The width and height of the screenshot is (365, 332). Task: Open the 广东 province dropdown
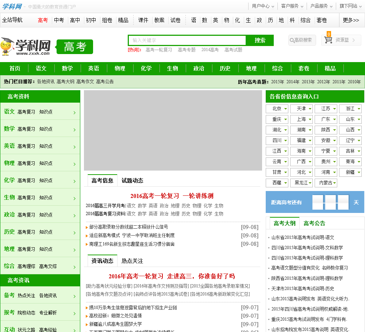tap(326, 119)
